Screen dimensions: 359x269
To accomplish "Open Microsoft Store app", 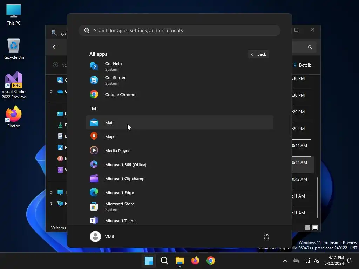I will (179, 207).
